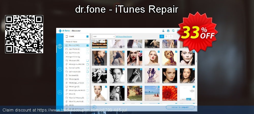254x114 pixels.
Task: Check the Contacts checkbox
Action: click(x=87, y=68)
